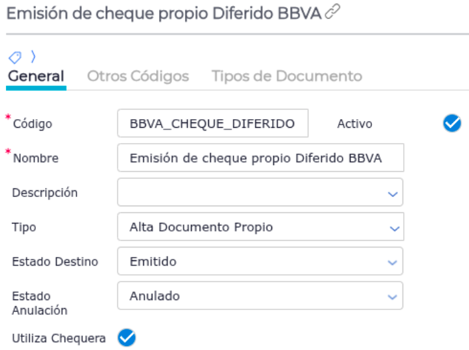This screenshot has height=350, width=469.
Task: Click the Código input field
Action: pyautogui.click(x=213, y=124)
